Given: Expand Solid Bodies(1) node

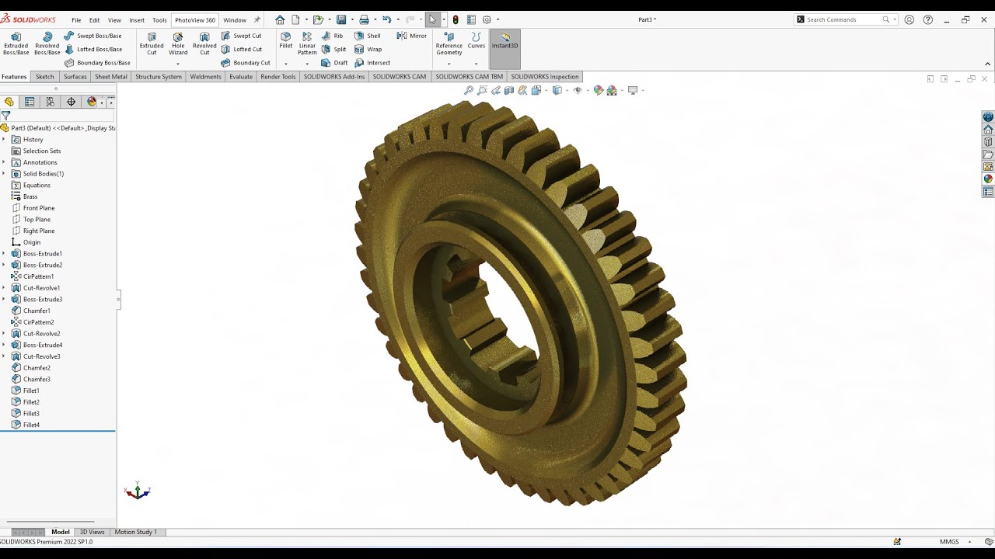Looking at the screenshot, I should 4,174.
